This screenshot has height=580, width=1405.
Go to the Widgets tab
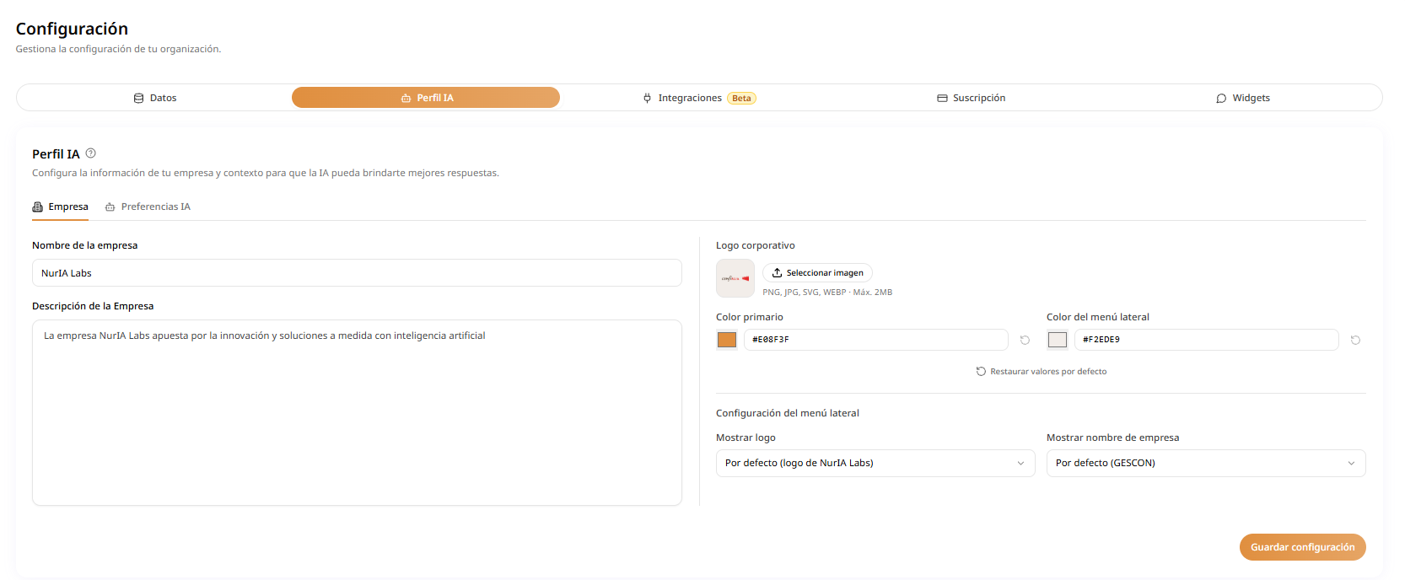[x=1243, y=98]
